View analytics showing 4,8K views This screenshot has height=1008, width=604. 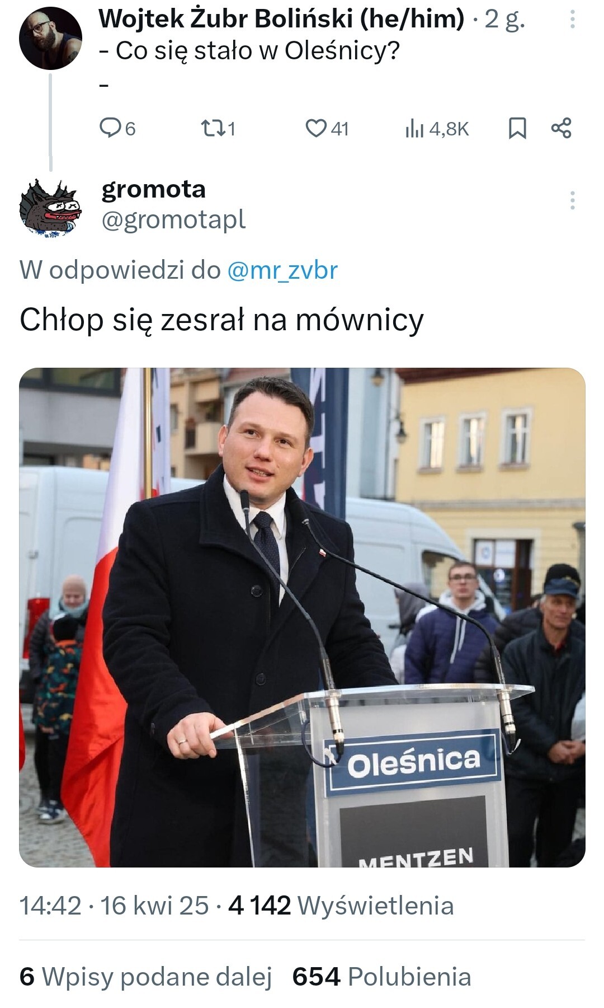click(x=437, y=129)
